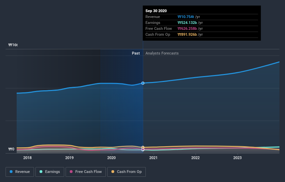Image resolution: width=285 pixels, height=182 pixels.
Task: Toggle the Earnings legend button
Action: coord(50,172)
